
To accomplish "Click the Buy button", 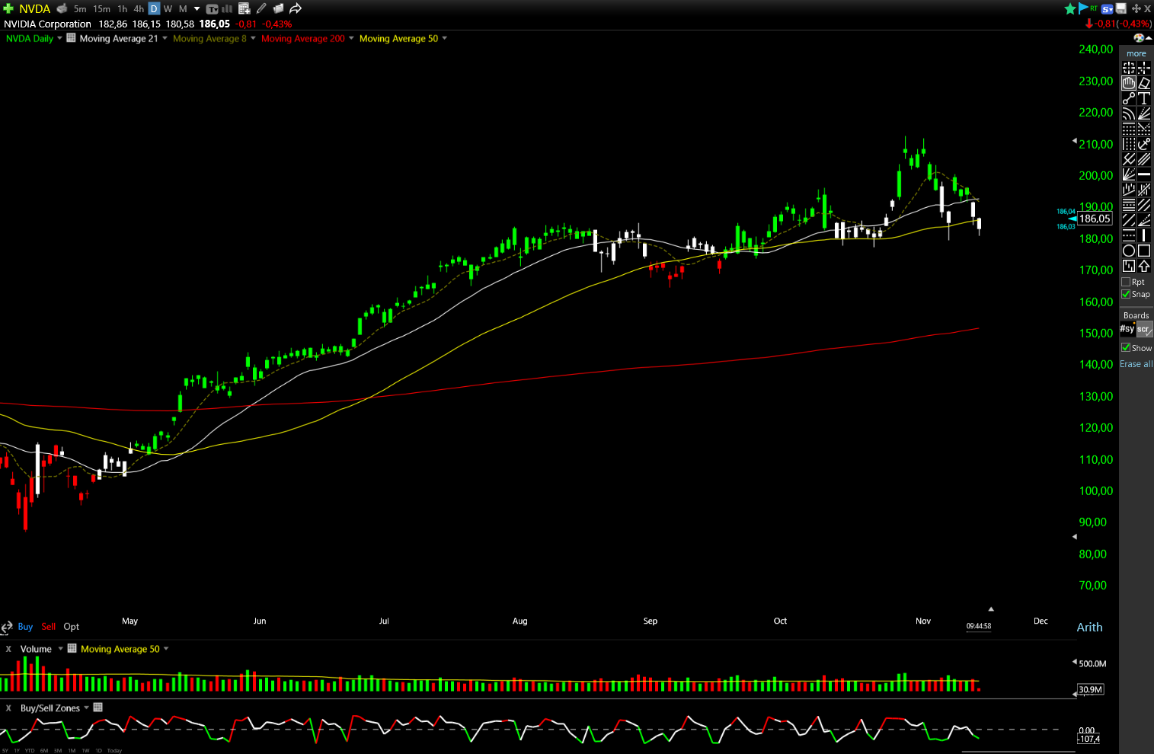I will (25, 627).
